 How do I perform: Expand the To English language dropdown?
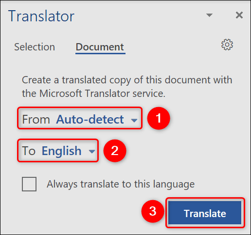(58, 151)
